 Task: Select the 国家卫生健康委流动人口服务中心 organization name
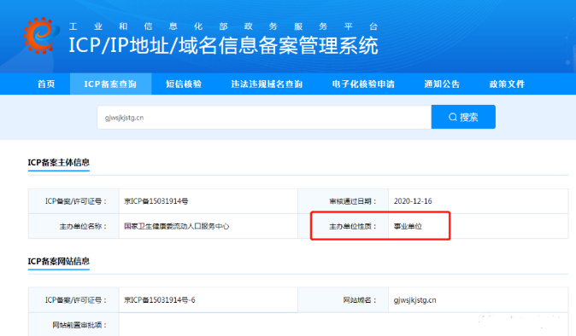coord(177,226)
